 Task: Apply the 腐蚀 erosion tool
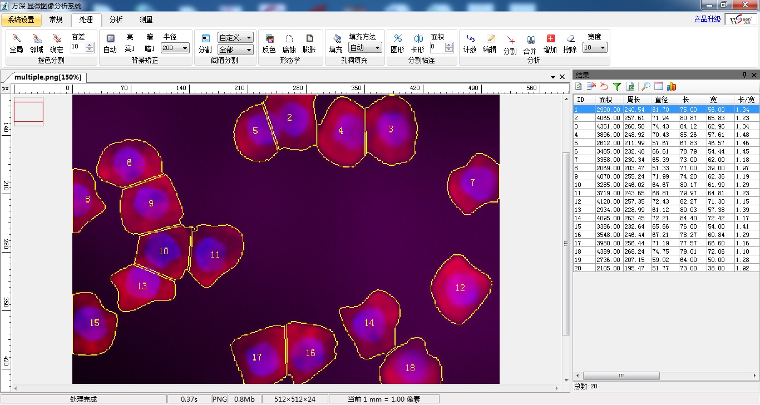[x=289, y=43]
